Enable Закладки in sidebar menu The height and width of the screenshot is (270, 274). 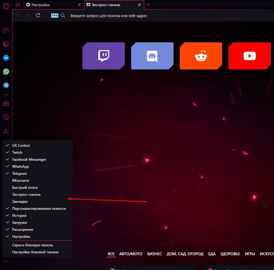(x=38, y=202)
